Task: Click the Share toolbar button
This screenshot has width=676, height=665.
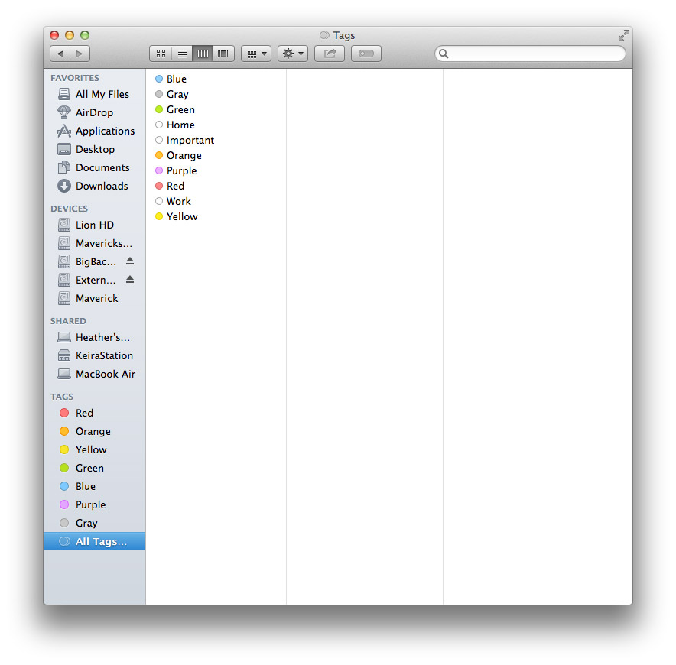Action: click(330, 54)
